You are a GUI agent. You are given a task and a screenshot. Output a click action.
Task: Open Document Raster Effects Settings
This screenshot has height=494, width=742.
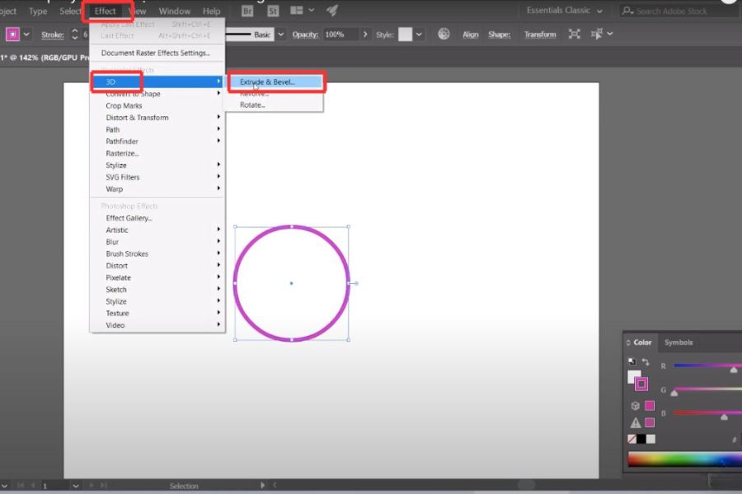pos(155,54)
